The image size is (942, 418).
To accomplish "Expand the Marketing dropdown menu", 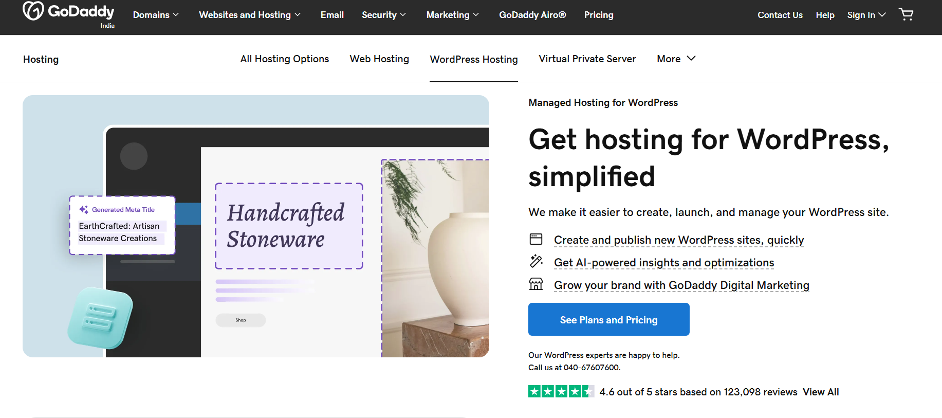I will (x=453, y=15).
